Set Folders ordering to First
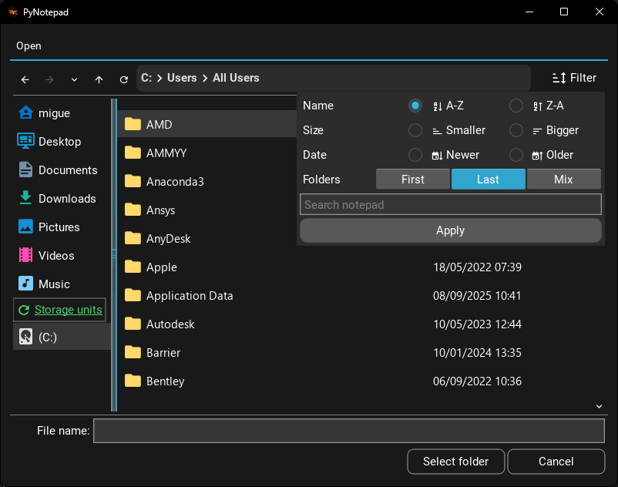 pos(412,180)
